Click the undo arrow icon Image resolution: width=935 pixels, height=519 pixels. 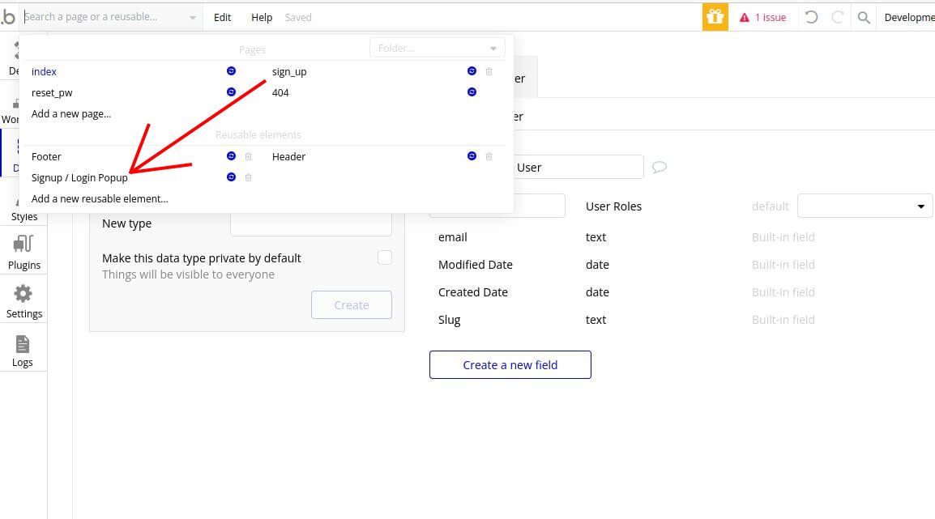pyautogui.click(x=811, y=17)
